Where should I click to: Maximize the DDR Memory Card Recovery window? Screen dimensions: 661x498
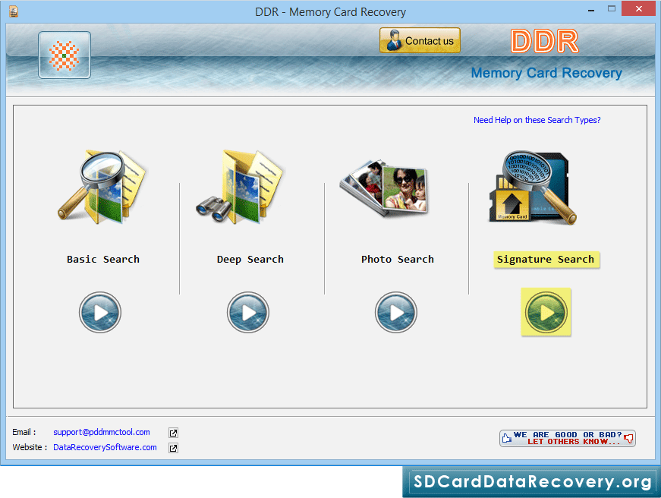(x=612, y=9)
